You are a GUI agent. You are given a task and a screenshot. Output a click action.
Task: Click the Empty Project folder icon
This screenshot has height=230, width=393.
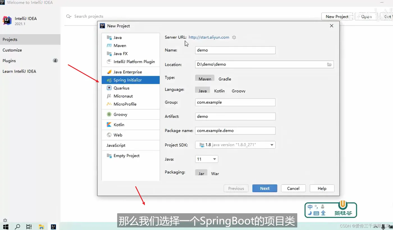(x=109, y=156)
